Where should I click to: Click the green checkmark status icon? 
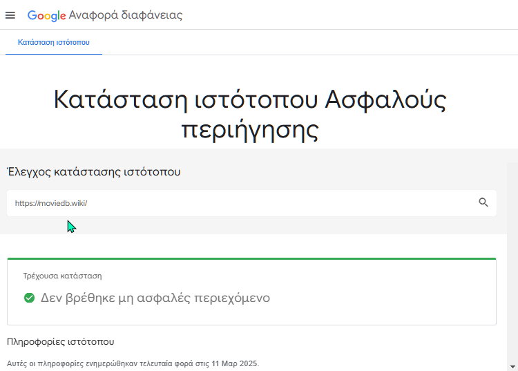[x=30, y=298]
